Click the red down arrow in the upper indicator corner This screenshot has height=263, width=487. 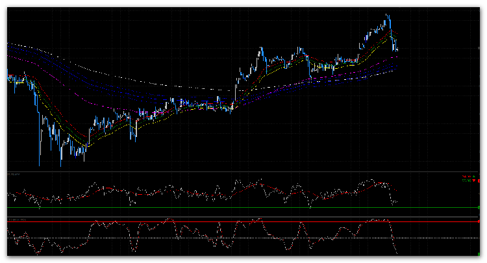tap(473, 181)
